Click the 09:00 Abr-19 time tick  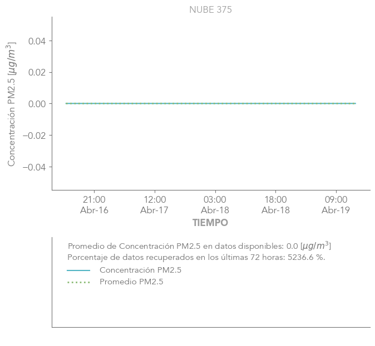pos(336,204)
